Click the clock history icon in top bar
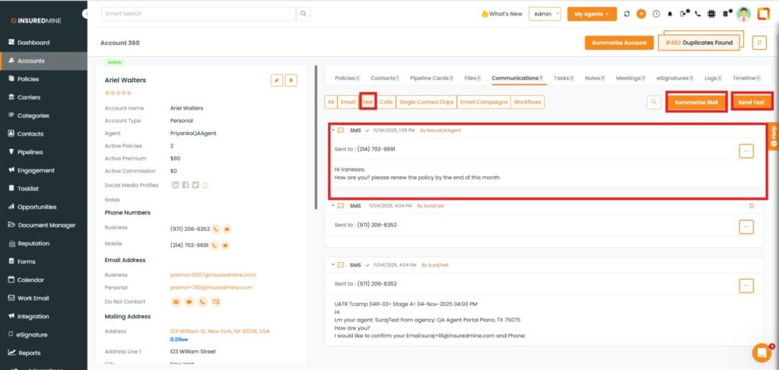Viewport: 779px width, 370px height. click(656, 14)
